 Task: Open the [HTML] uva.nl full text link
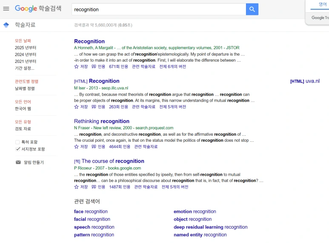[305, 81]
